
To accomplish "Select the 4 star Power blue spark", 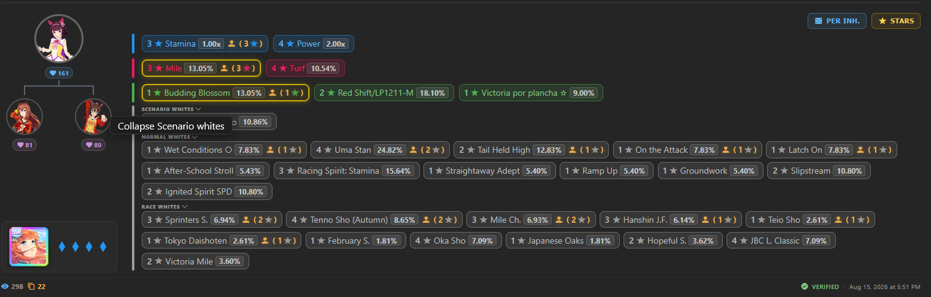I will [x=314, y=44].
